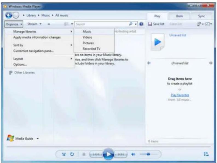Screen dimensions: 217x163
Task: Open the List options checkbox icon dropdown
Action: pos(209,24)
